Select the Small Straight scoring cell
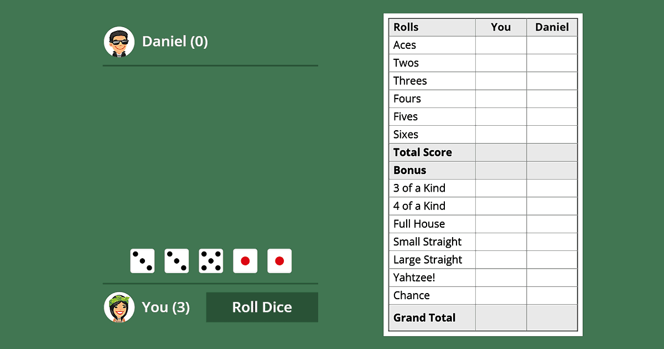This screenshot has height=349, width=664. (501, 242)
